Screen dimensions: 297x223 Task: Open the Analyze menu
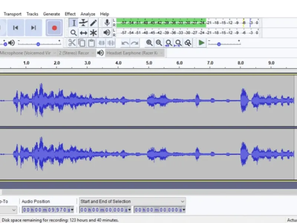[88, 14]
